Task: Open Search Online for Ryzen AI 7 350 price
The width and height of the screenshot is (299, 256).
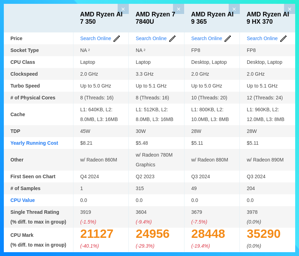Action: 96,38
